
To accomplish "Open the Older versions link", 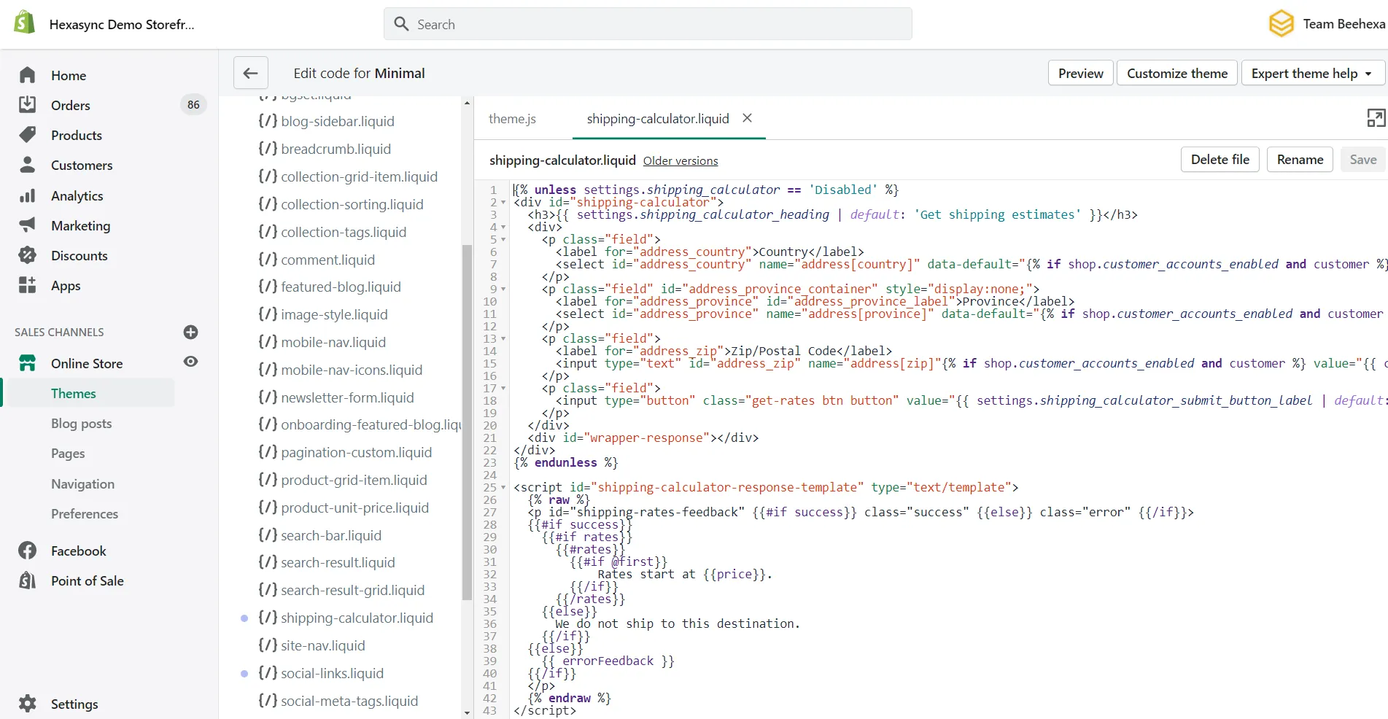I will click(681, 161).
